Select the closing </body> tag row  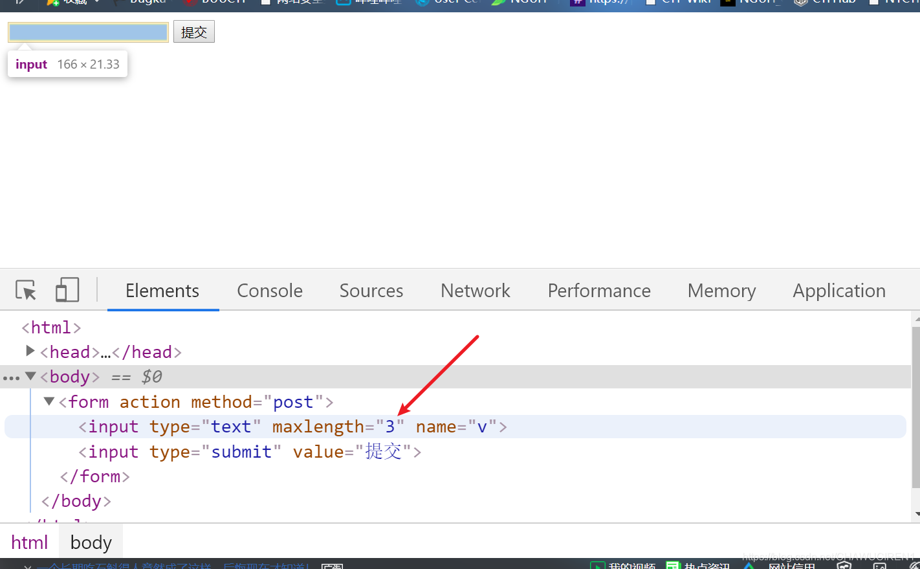(x=455, y=501)
